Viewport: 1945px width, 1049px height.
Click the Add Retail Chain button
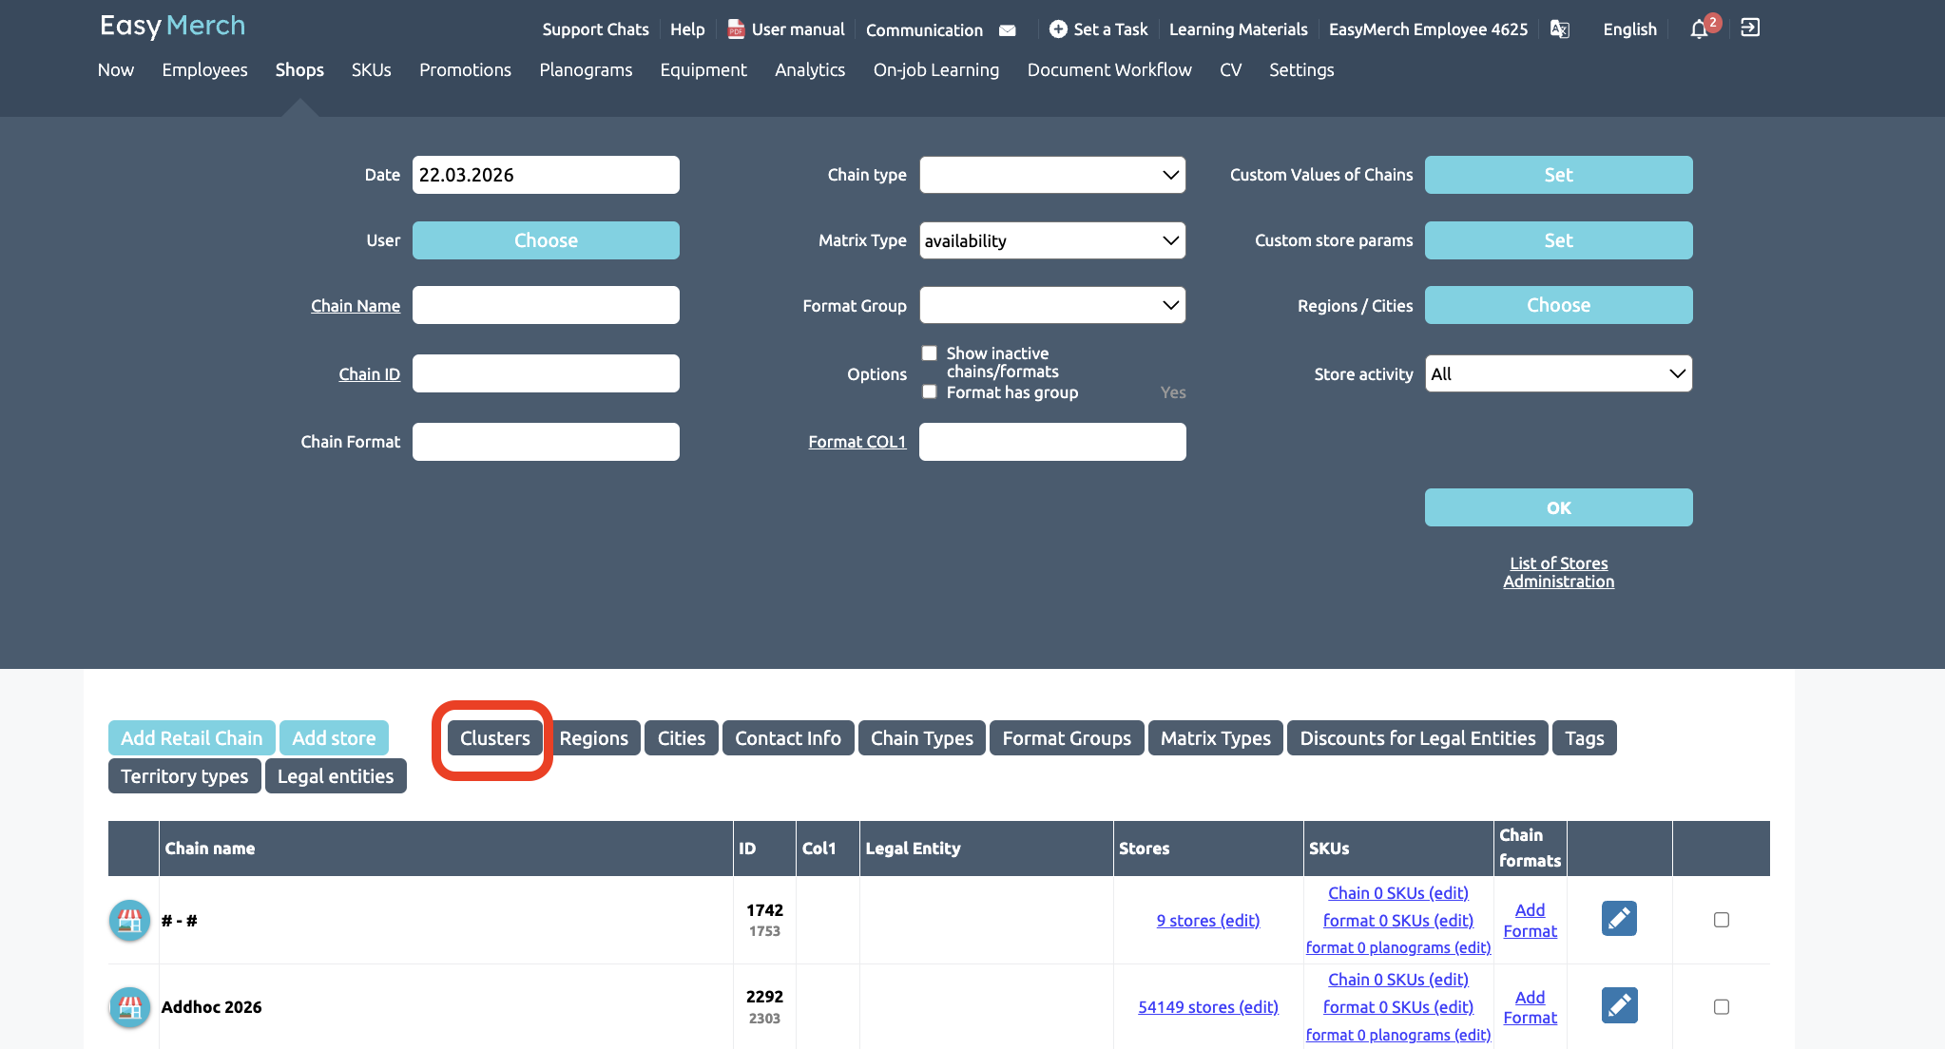pos(191,738)
